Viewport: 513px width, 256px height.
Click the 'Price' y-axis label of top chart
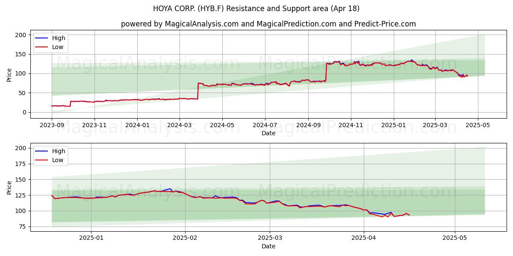pos(9,74)
